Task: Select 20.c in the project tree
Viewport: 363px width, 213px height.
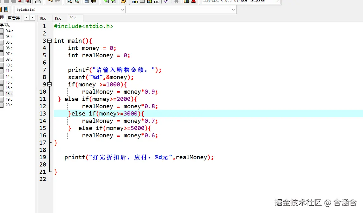Action: 9,105
